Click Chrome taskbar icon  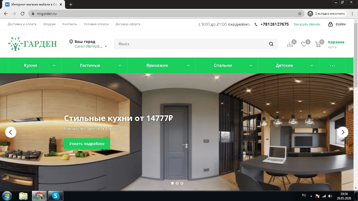click(39, 196)
